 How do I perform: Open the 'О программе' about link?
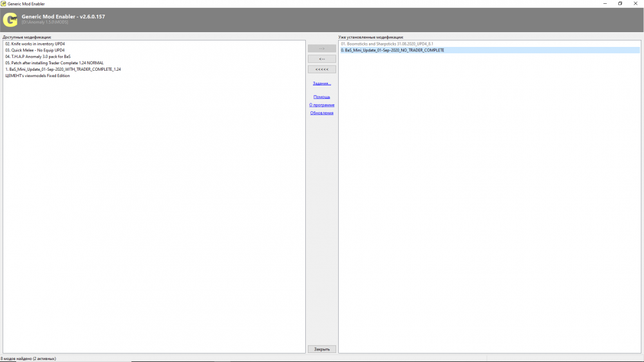(322, 105)
